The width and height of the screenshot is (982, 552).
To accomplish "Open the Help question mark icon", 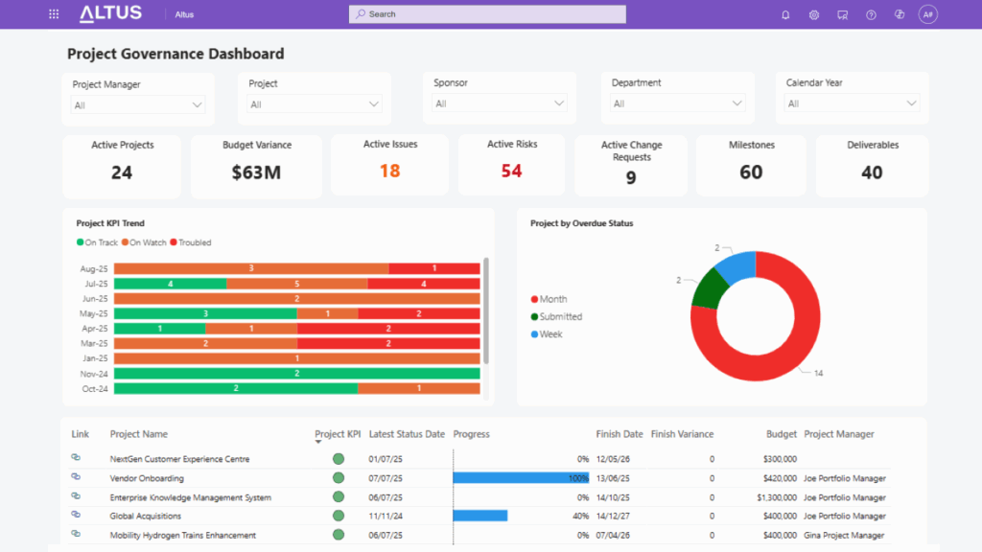I will pyautogui.click(x=869, y=14).
